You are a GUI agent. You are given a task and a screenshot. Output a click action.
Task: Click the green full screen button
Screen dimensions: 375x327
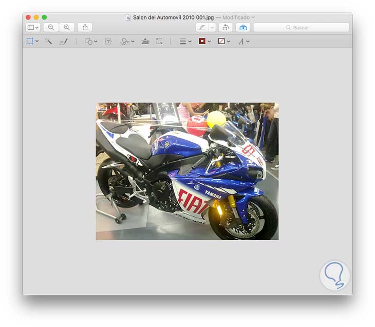click(44, 17)
